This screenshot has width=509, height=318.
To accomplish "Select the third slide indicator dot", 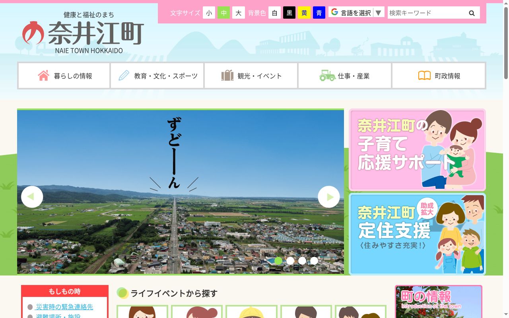I will click(x=302, y=261).
